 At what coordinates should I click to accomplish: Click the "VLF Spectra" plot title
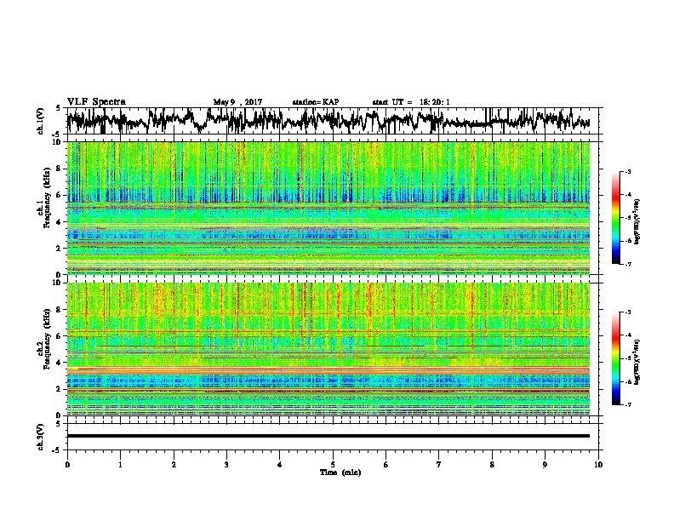(x=96, y=102)
